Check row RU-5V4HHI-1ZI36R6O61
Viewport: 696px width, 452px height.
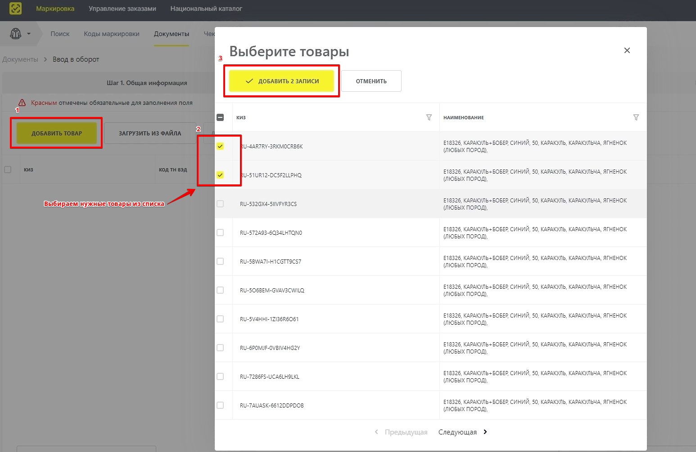coord(220,319)
